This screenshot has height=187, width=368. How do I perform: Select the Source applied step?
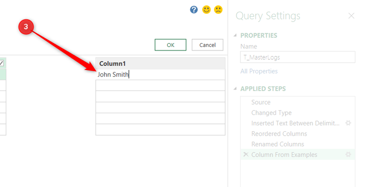tap(298, 102)
